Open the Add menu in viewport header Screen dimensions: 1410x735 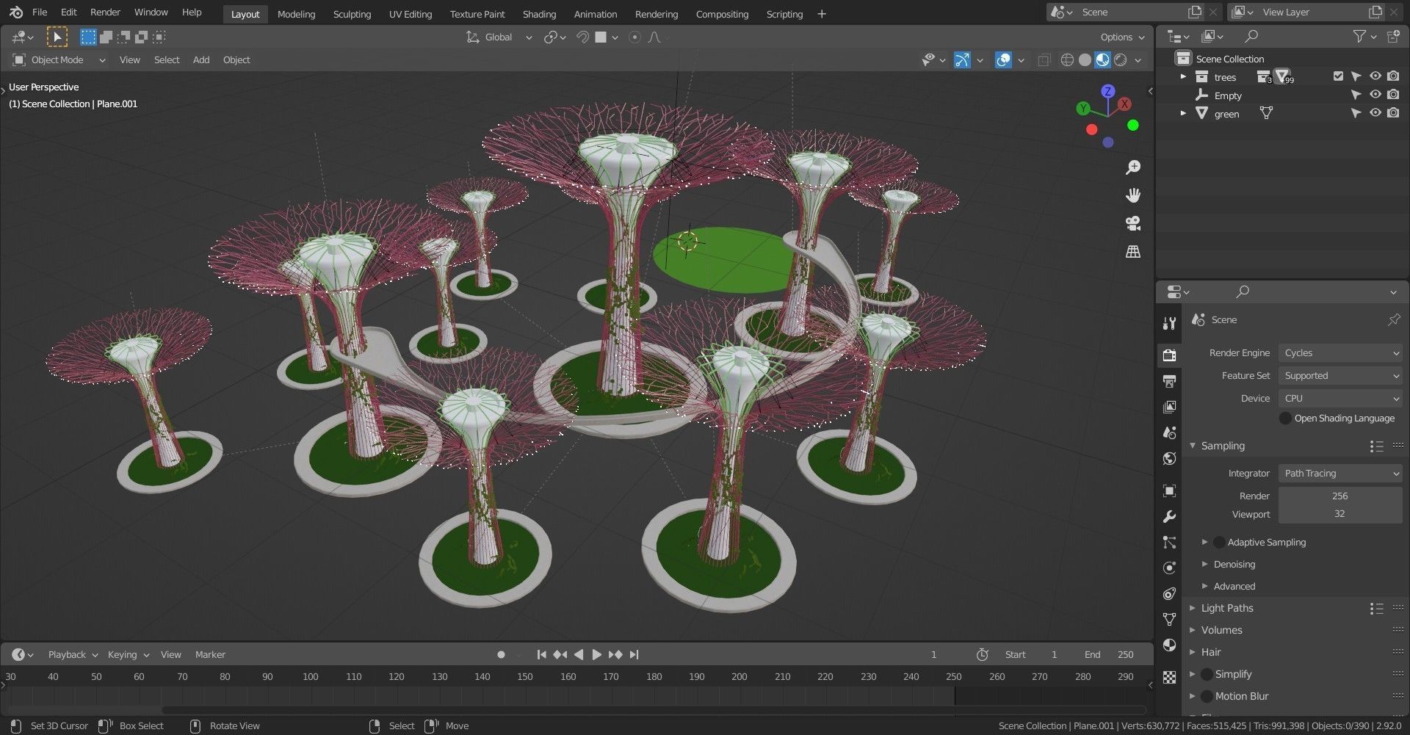pyautogui.click(x=201, y=60)
